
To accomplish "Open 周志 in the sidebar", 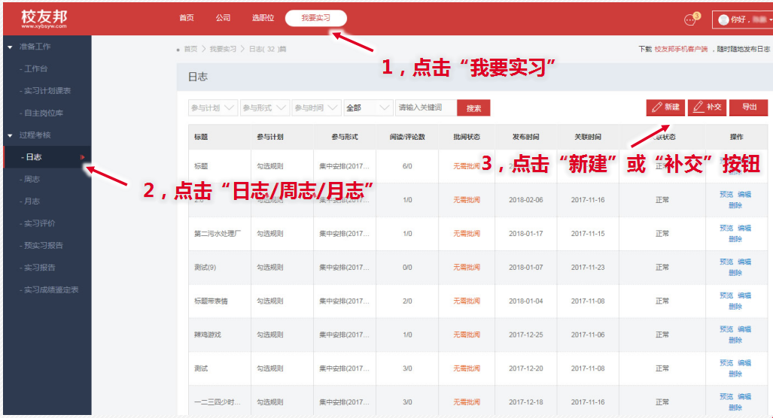I will coord(32,179).
